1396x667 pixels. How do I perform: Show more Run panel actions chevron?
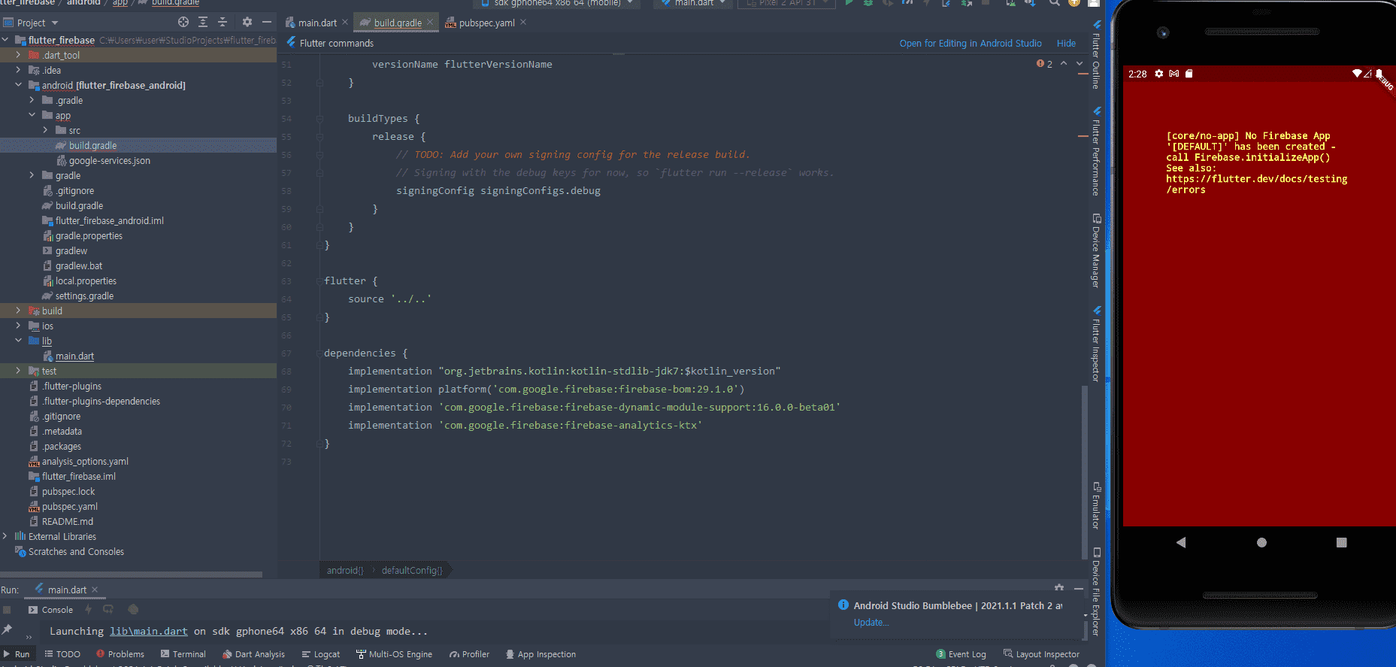(x=29, y=638)
